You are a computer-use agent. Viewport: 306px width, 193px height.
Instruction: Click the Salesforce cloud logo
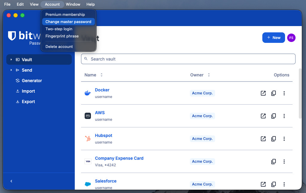[88, 184]
